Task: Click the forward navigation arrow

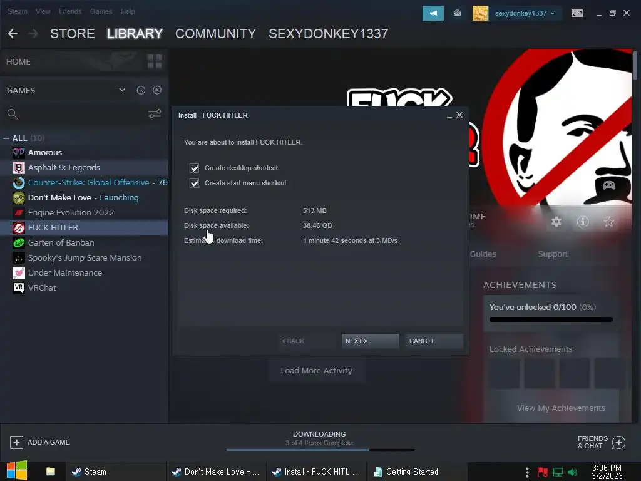Action: pos(34,34)
